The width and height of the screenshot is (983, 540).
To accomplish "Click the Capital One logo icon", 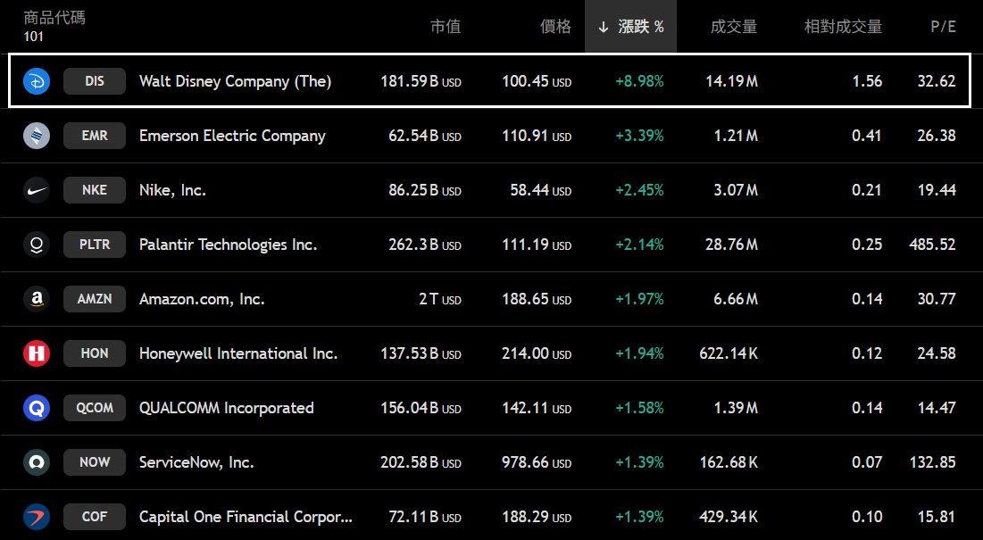I will pyautogui.click(x=37, y=517).
